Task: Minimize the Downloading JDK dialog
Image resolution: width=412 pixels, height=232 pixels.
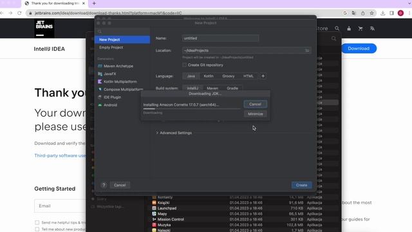Action: point(255,114)
